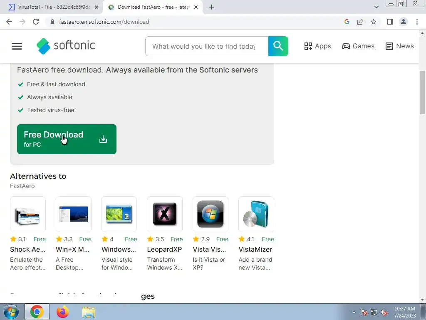Select the Download FastAero tab
Viewport: 426px width, 320px height.
tap(152, 7)
